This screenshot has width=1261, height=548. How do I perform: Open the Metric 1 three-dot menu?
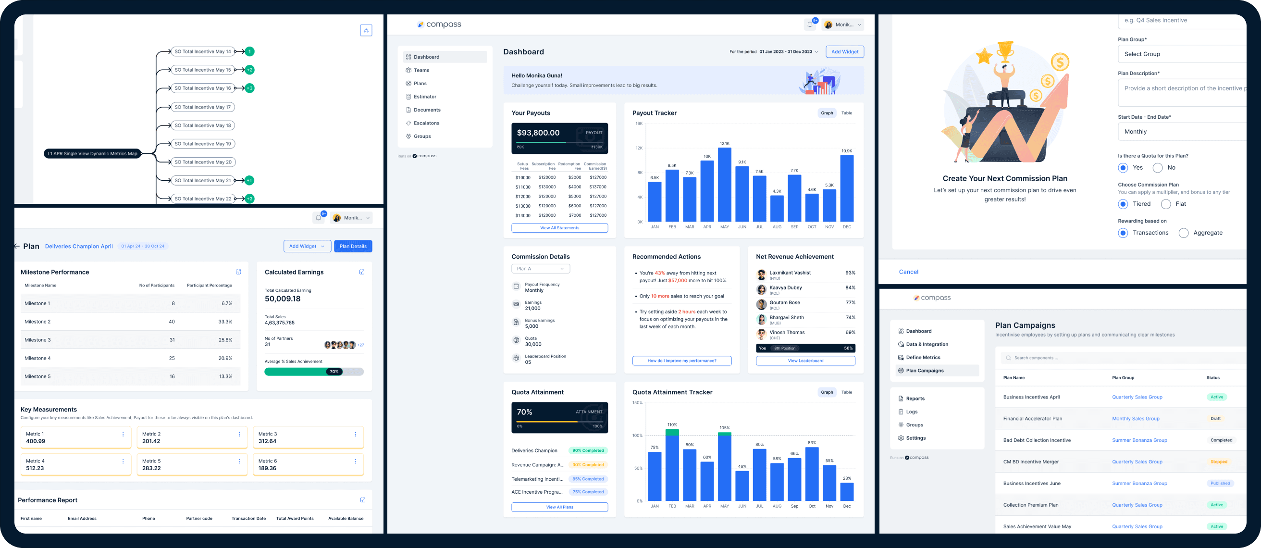coord(123,435)
